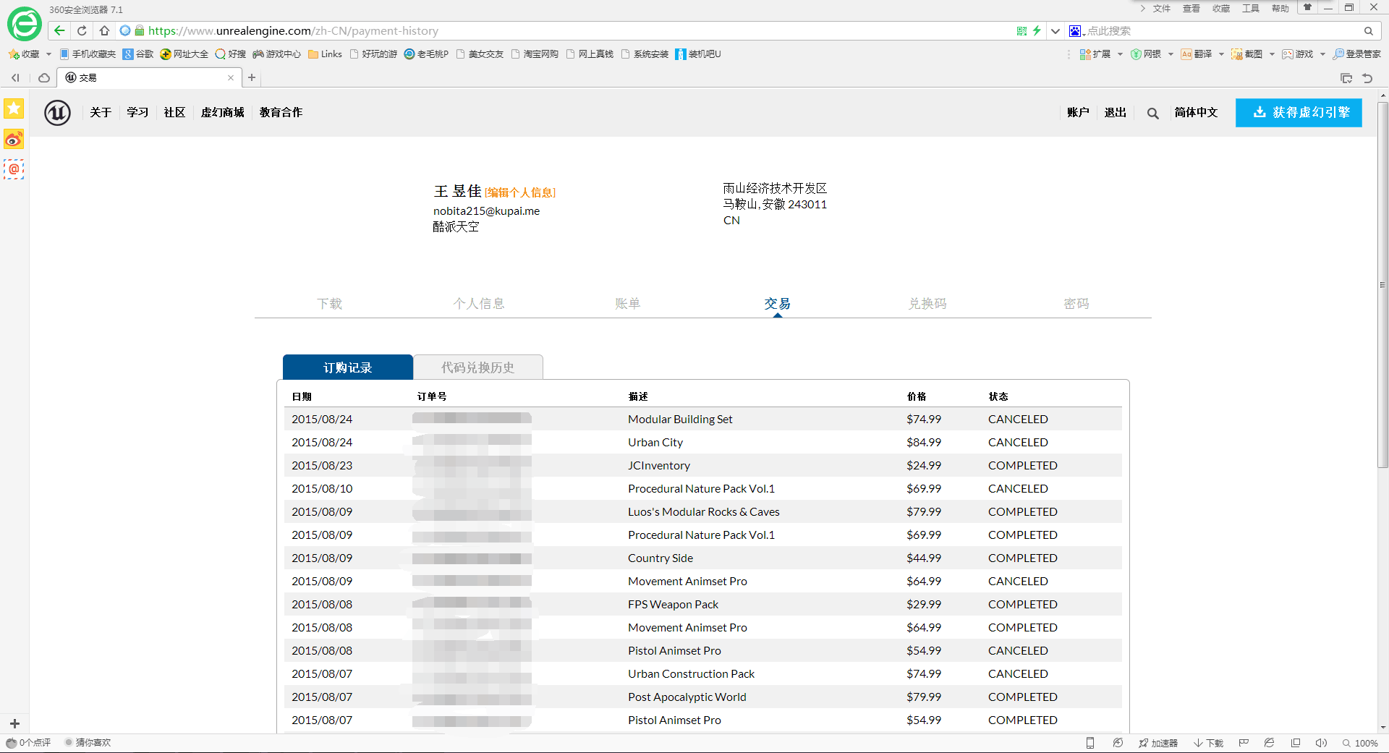The width and height of the screenshot is (1389, 753).
Task: Click the browser address bar URL
Action: [x=293, y=31]
